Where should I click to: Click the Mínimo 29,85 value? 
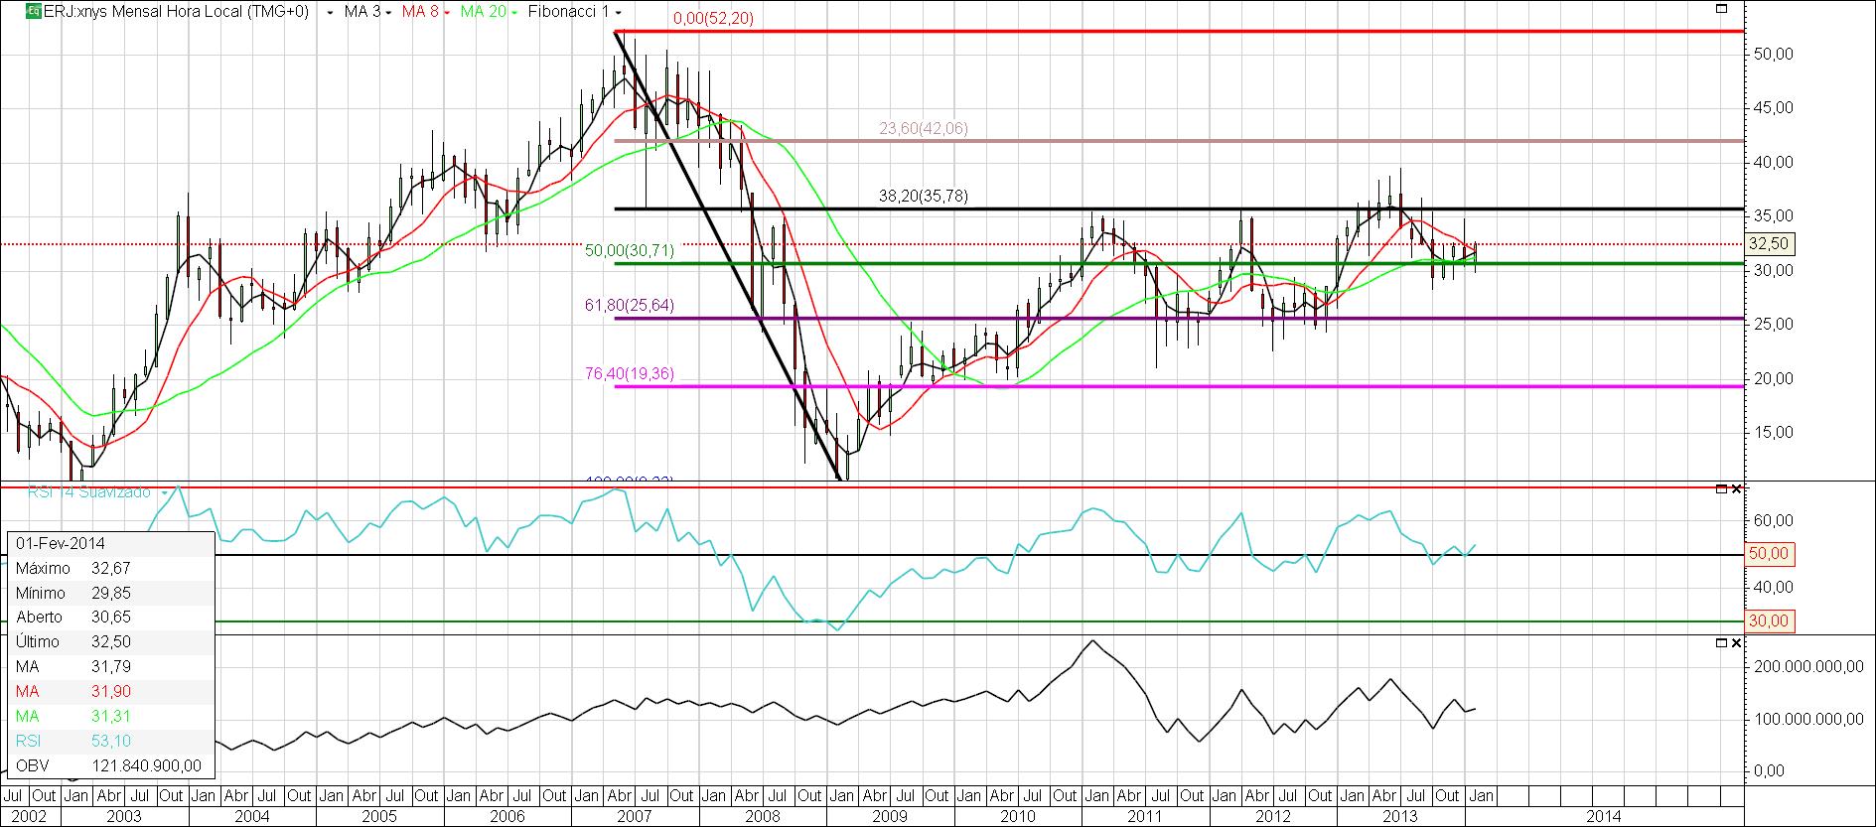pyautogui.click(x=110, y=593)
